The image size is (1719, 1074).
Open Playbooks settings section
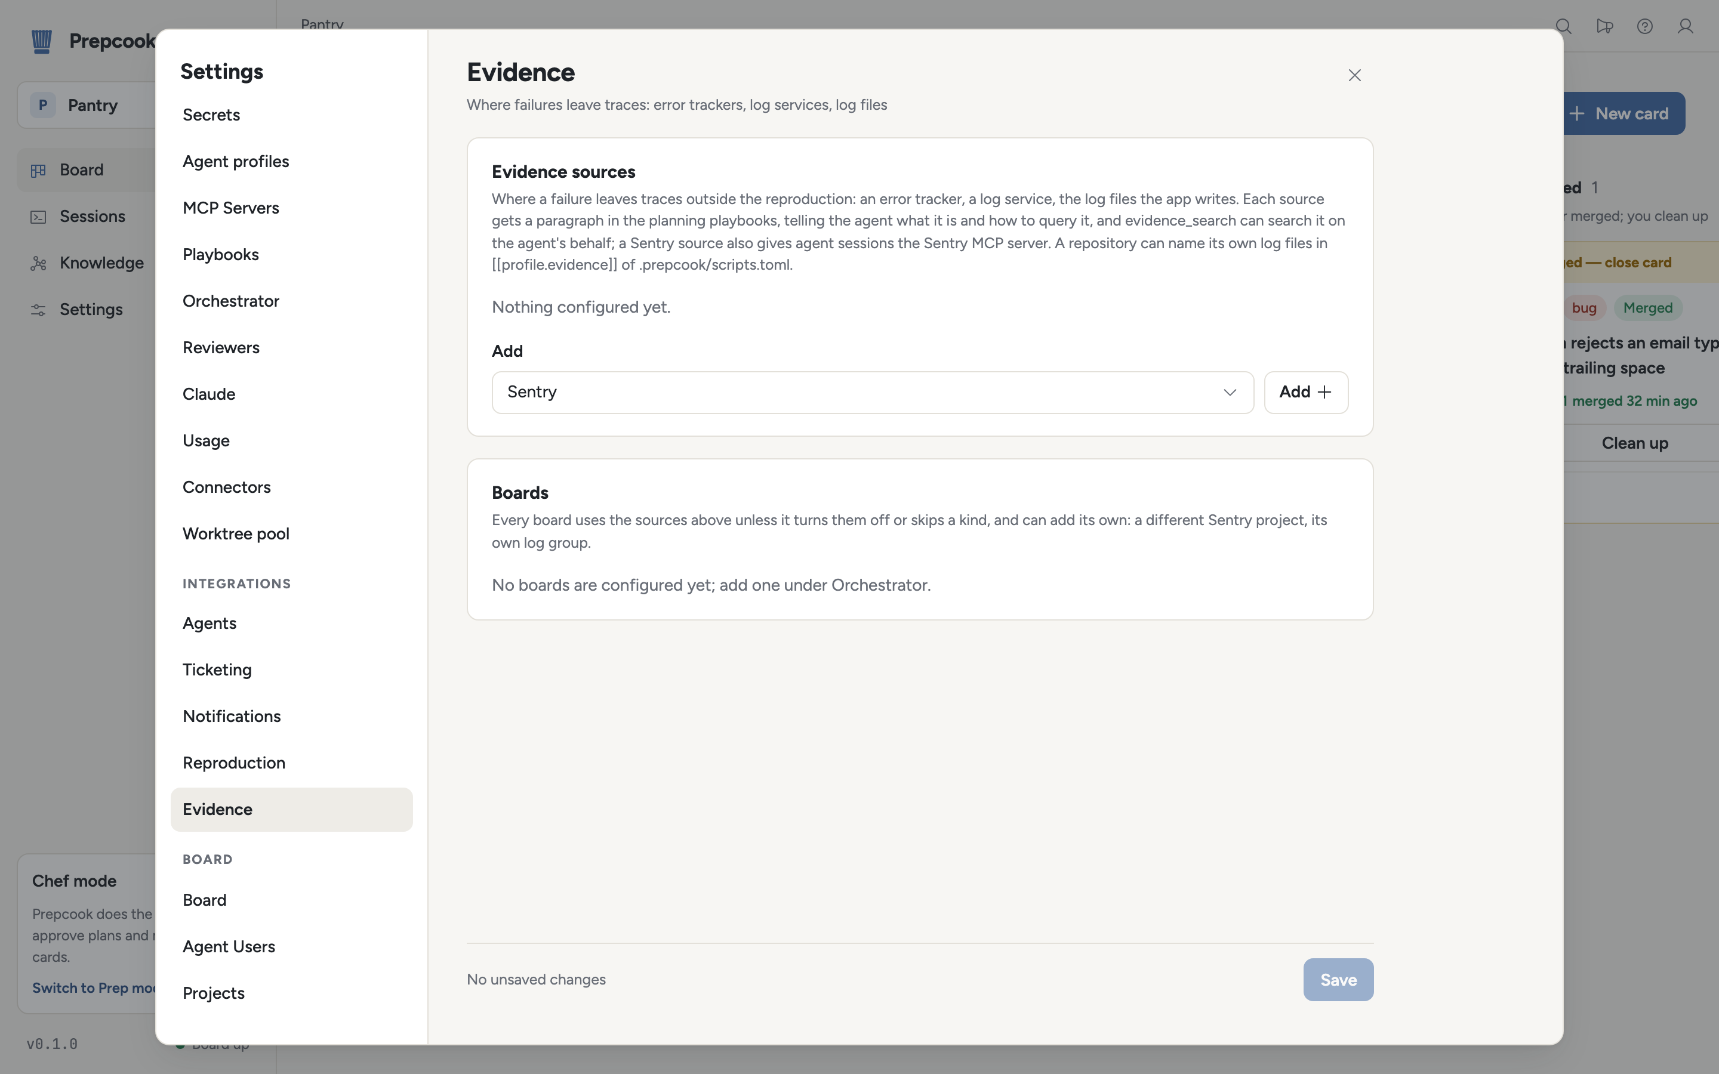291,254
